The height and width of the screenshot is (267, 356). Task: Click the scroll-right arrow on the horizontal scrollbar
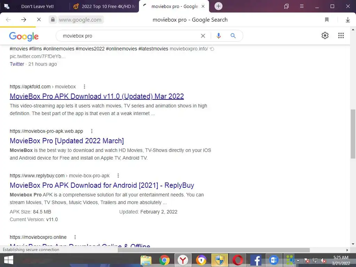[x=347, y=250]
